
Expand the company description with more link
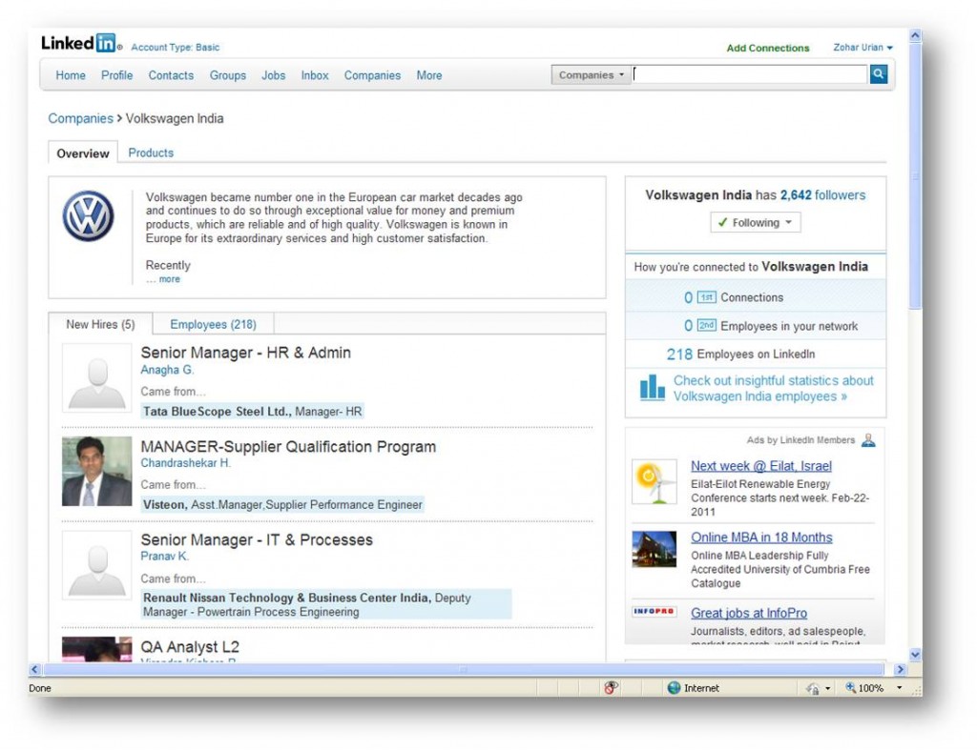(x=170, y=279)
